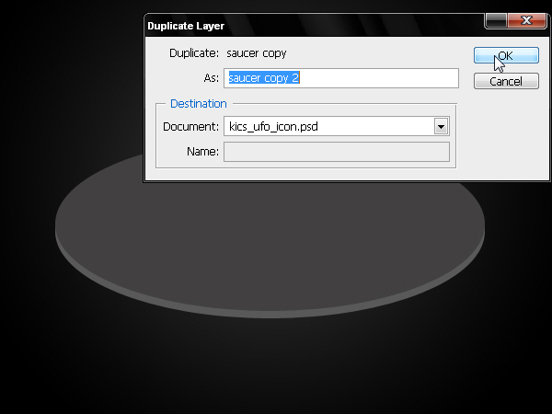Click the Duplicate Layer title bar text
Screen dimensions: 552x414
pos(186,26)
